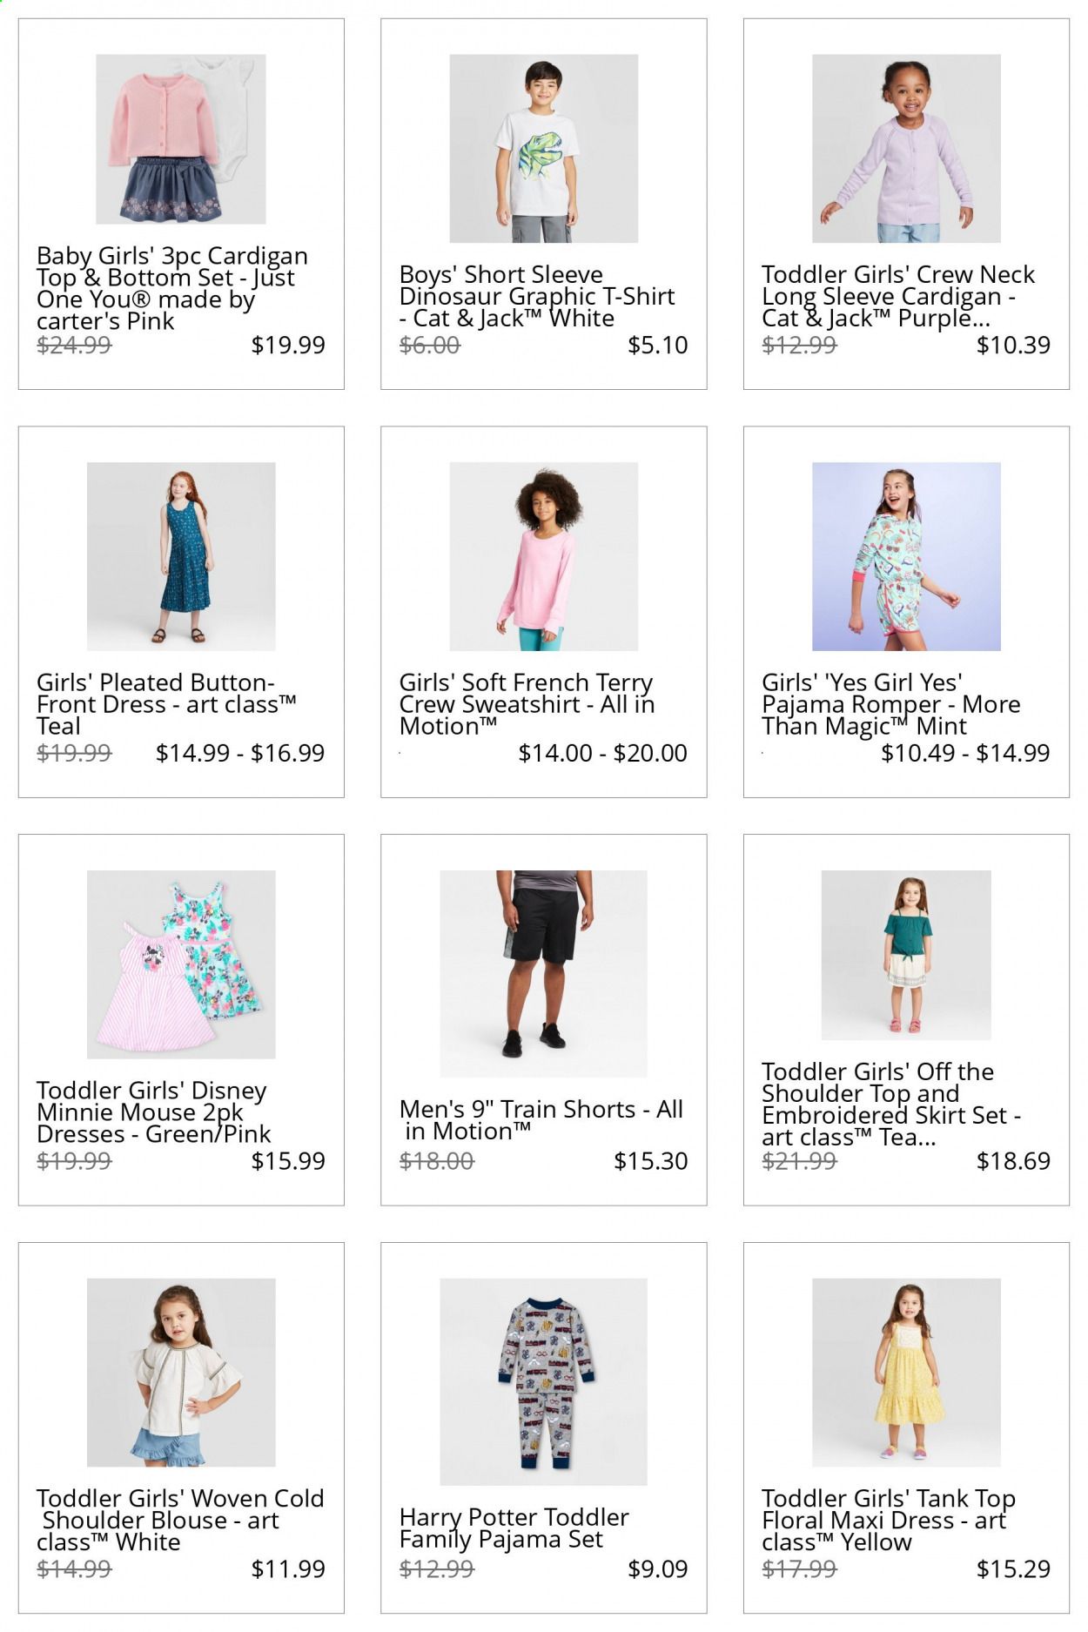The height and width of the screenshot is (1632, 1088).
Task: Open the boy in dinosaur T-shirt photo
Action: click(x=543, y=148)
